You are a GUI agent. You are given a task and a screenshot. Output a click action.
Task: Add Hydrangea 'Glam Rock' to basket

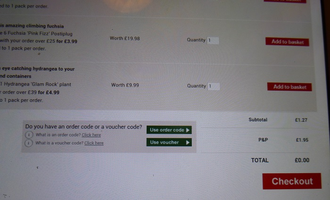tap(289, 87)
